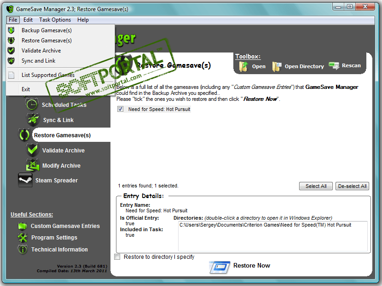382x286 pixels.
Task: Choose Validate Archive in File menu
Action: pyautogui.click(x=60, y=51)
